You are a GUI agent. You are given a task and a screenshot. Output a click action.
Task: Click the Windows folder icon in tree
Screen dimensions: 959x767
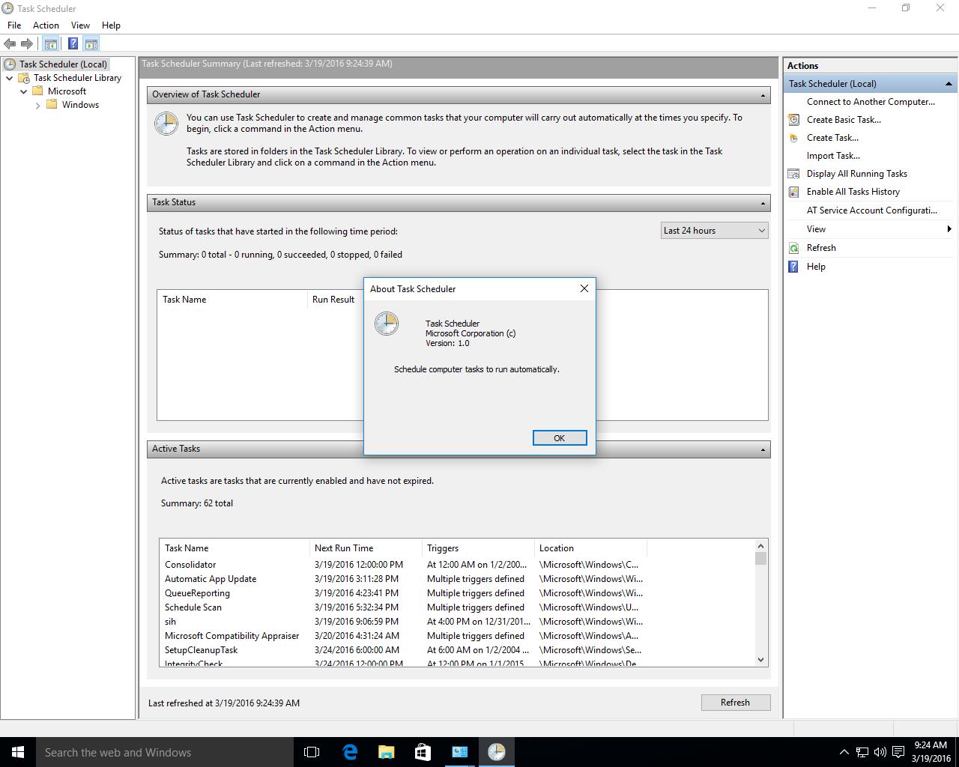point(52,105)
